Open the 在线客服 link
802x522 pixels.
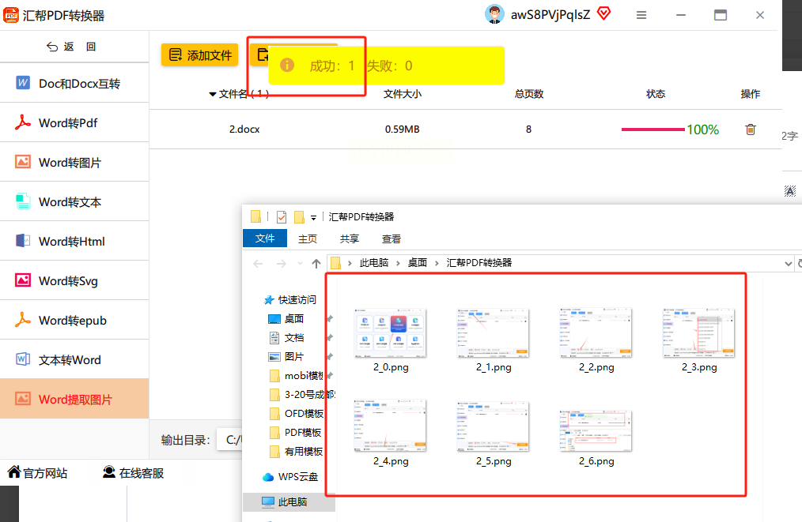coord(133,473)
